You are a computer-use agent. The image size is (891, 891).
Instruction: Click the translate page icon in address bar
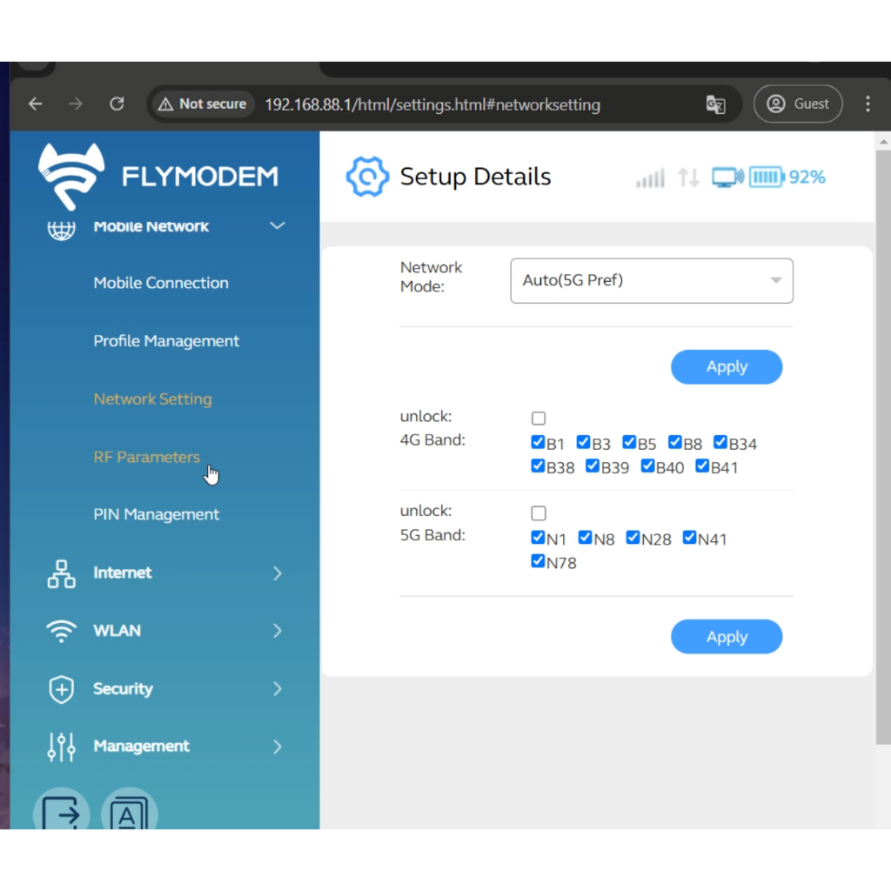(715, 104)
